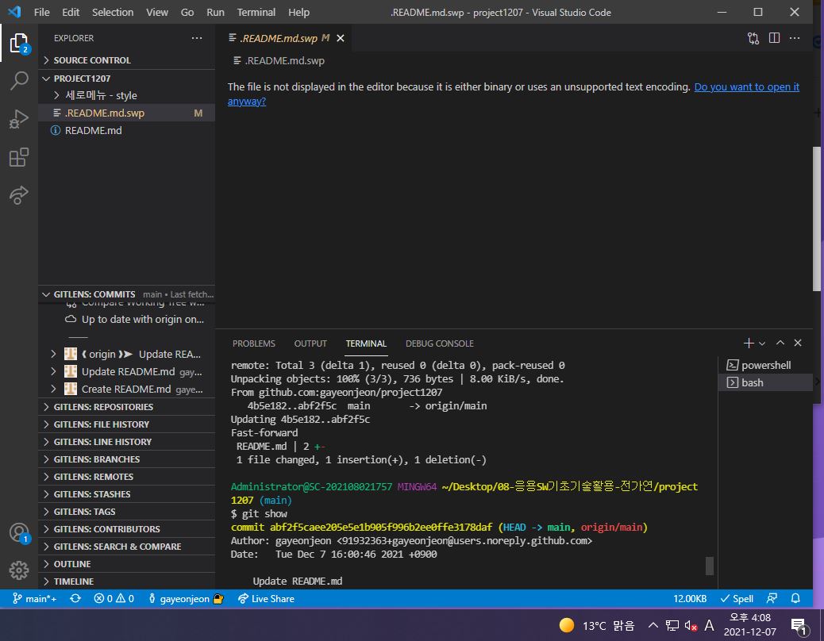Open the Run menu
824x641 pixels.
pyautogui.click(x=215, y=12)
